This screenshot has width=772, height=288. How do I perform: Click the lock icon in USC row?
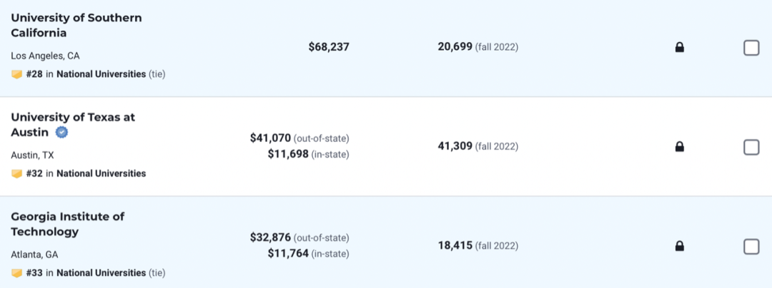click(680, 48)
